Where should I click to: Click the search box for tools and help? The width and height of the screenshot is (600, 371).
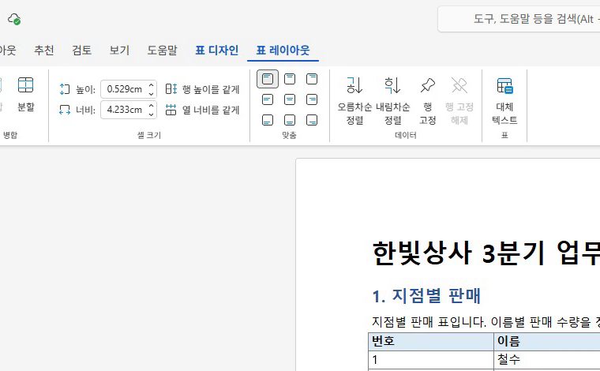coord(519,19)
